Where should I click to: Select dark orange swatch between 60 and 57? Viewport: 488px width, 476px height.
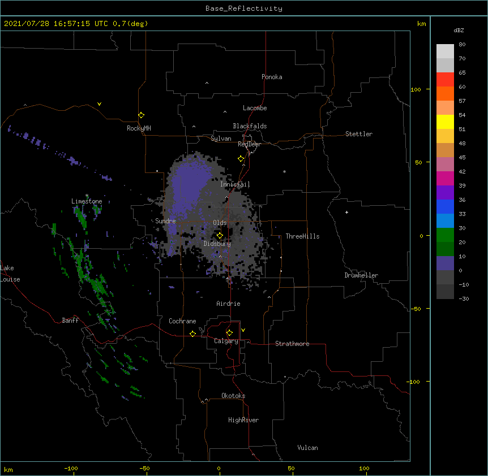445,93
